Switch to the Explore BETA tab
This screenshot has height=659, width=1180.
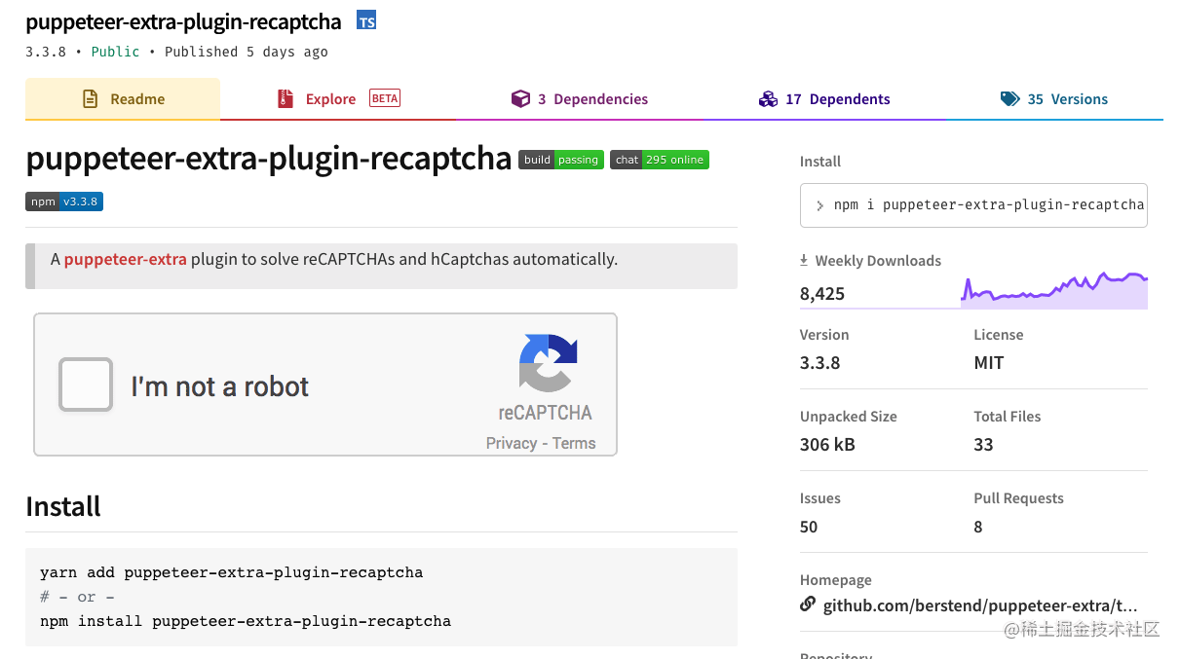(338, 98)
